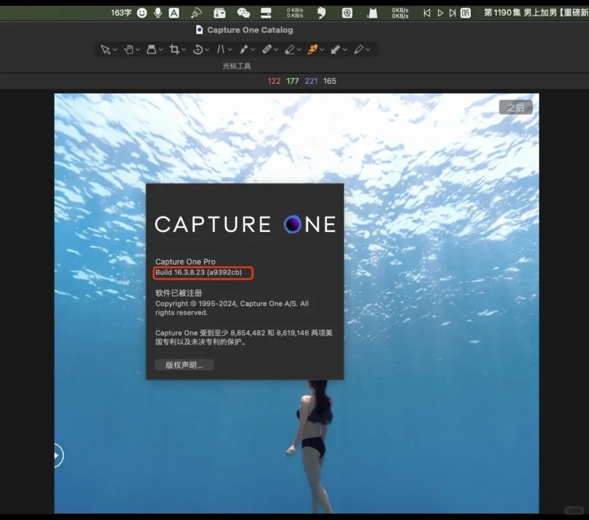Open the crop tool's dropdown options
The height and width of the screenshot is (520, 589).
(x=184, y=49)
